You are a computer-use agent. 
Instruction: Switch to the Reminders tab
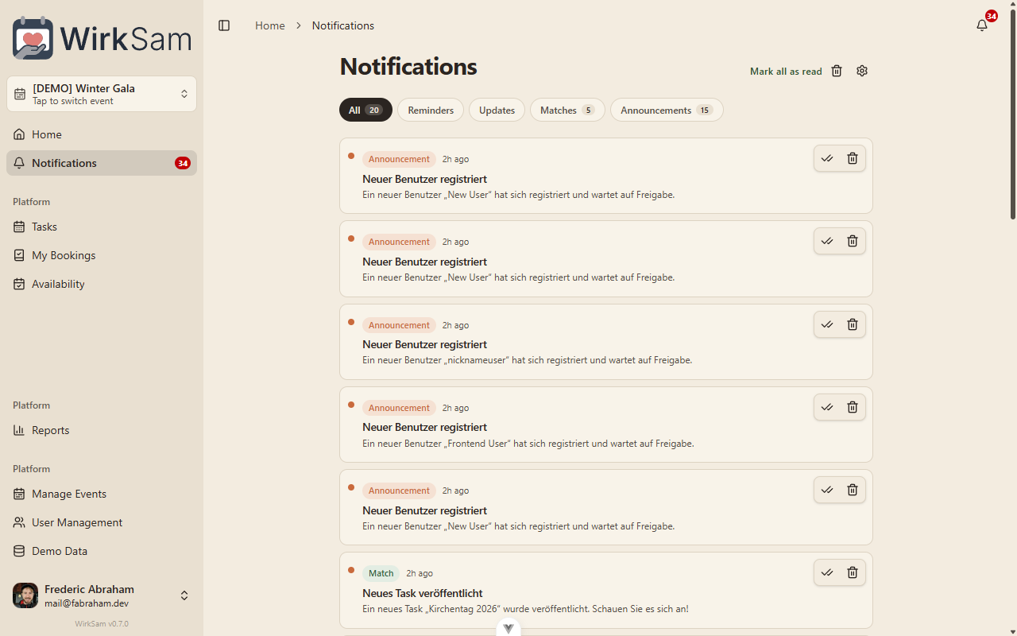431,110
